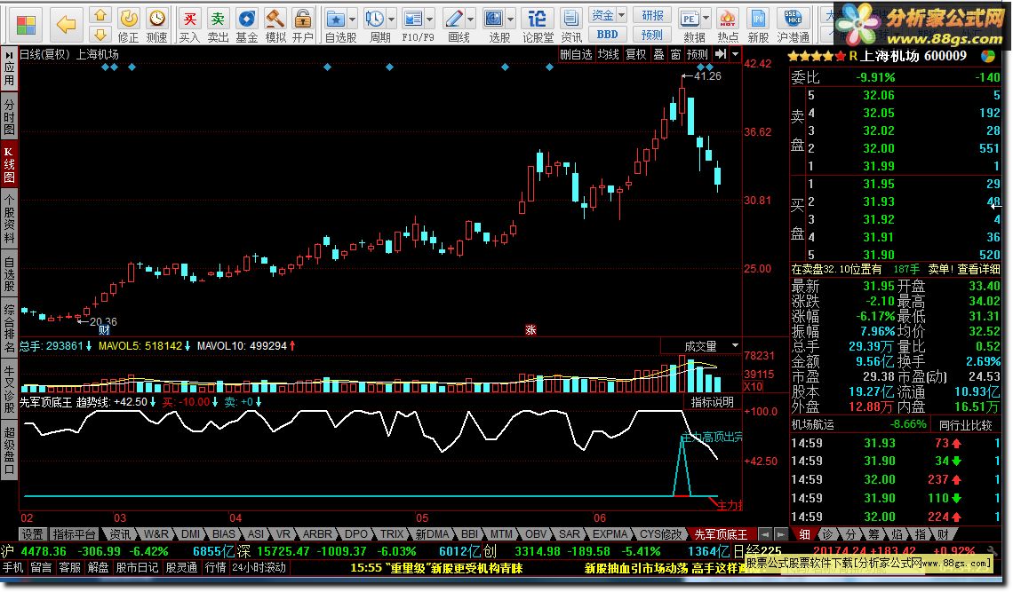Screen dimensions: 1013x592
Task: Click 同行业比较 industry comparison
Action: [965, 425]
